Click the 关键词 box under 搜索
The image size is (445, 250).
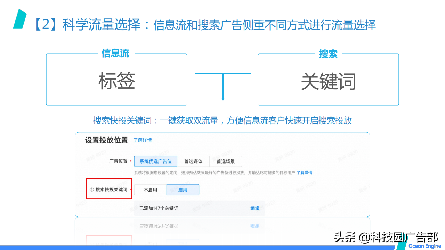coord(328,80)
